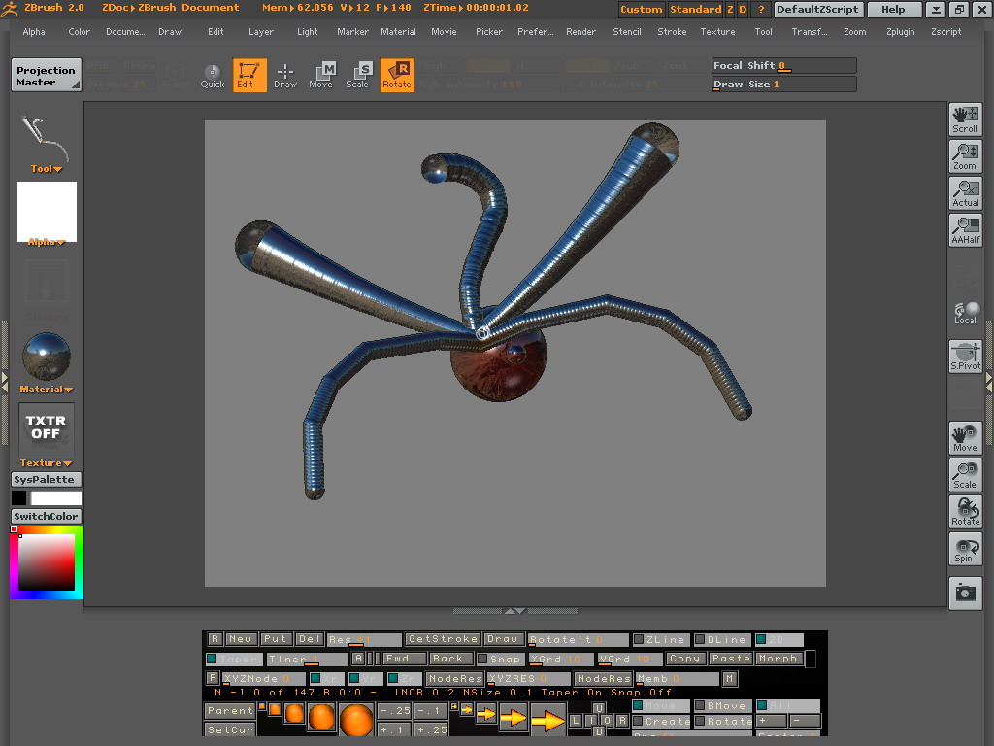This screenshot has width=994, height=746.
Task: Adjust the Draw Size slider
Action: (781, 84)
